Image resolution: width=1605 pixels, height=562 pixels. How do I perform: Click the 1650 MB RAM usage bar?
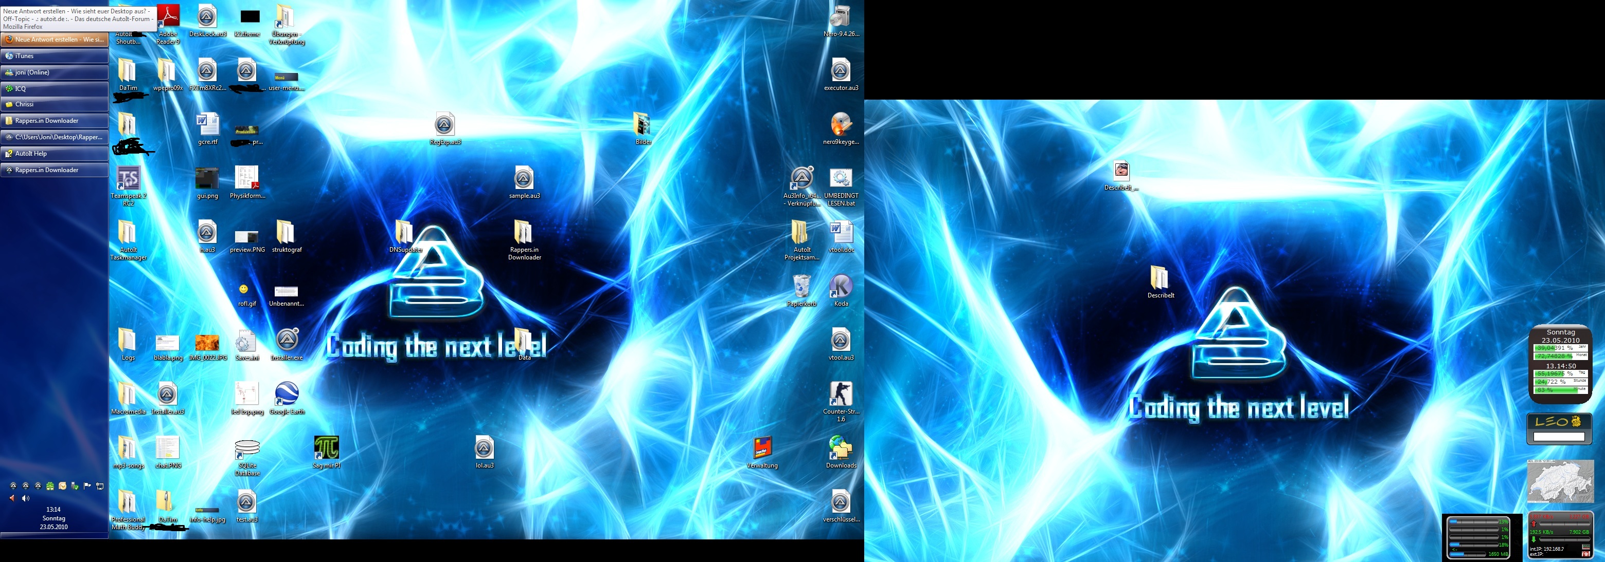click(x=1467, y=554)
